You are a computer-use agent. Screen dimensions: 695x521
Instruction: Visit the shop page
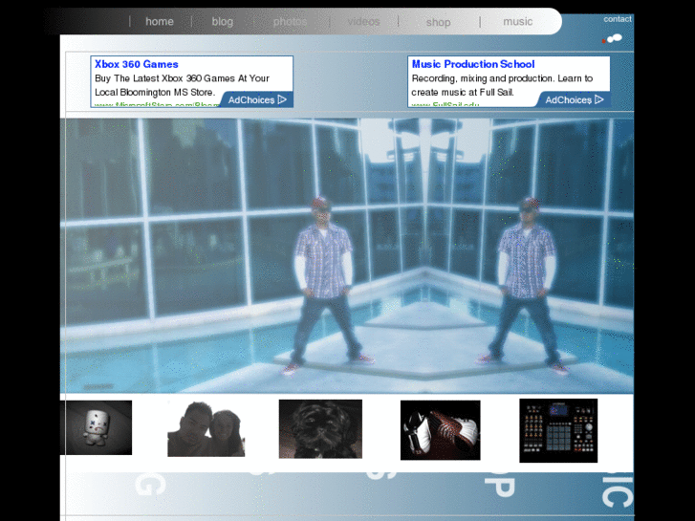point(439,22)
